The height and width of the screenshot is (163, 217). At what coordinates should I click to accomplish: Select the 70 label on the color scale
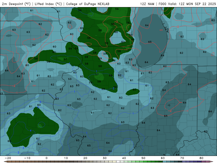click(x=182, y=158)
